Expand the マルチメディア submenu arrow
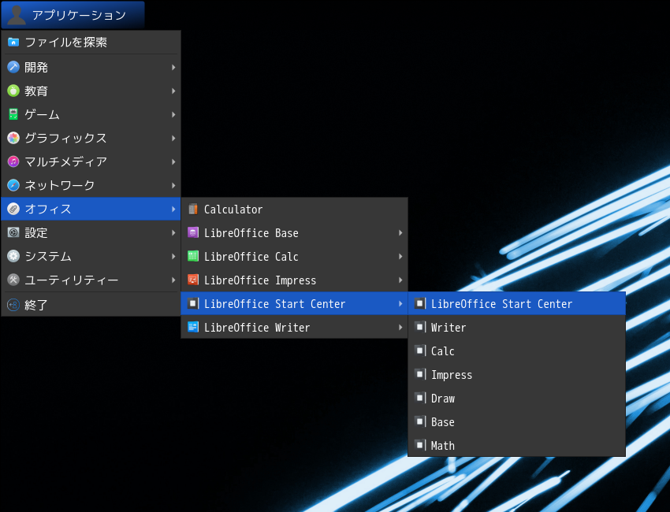 click(173, 161)
